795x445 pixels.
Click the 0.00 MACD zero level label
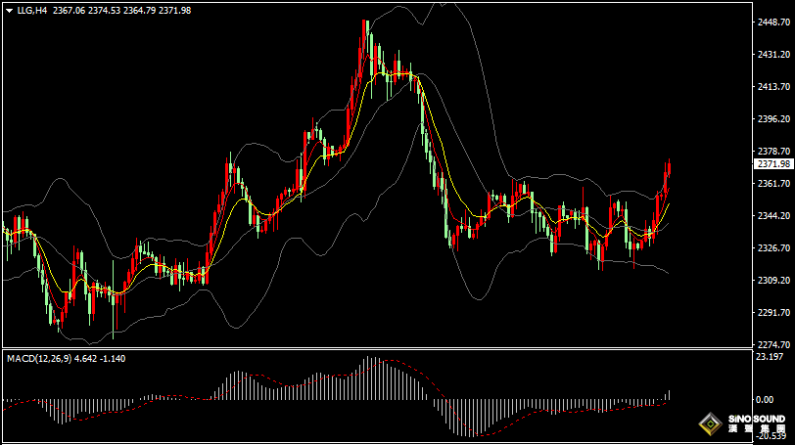pyautogui.click(x=765, y=400)
